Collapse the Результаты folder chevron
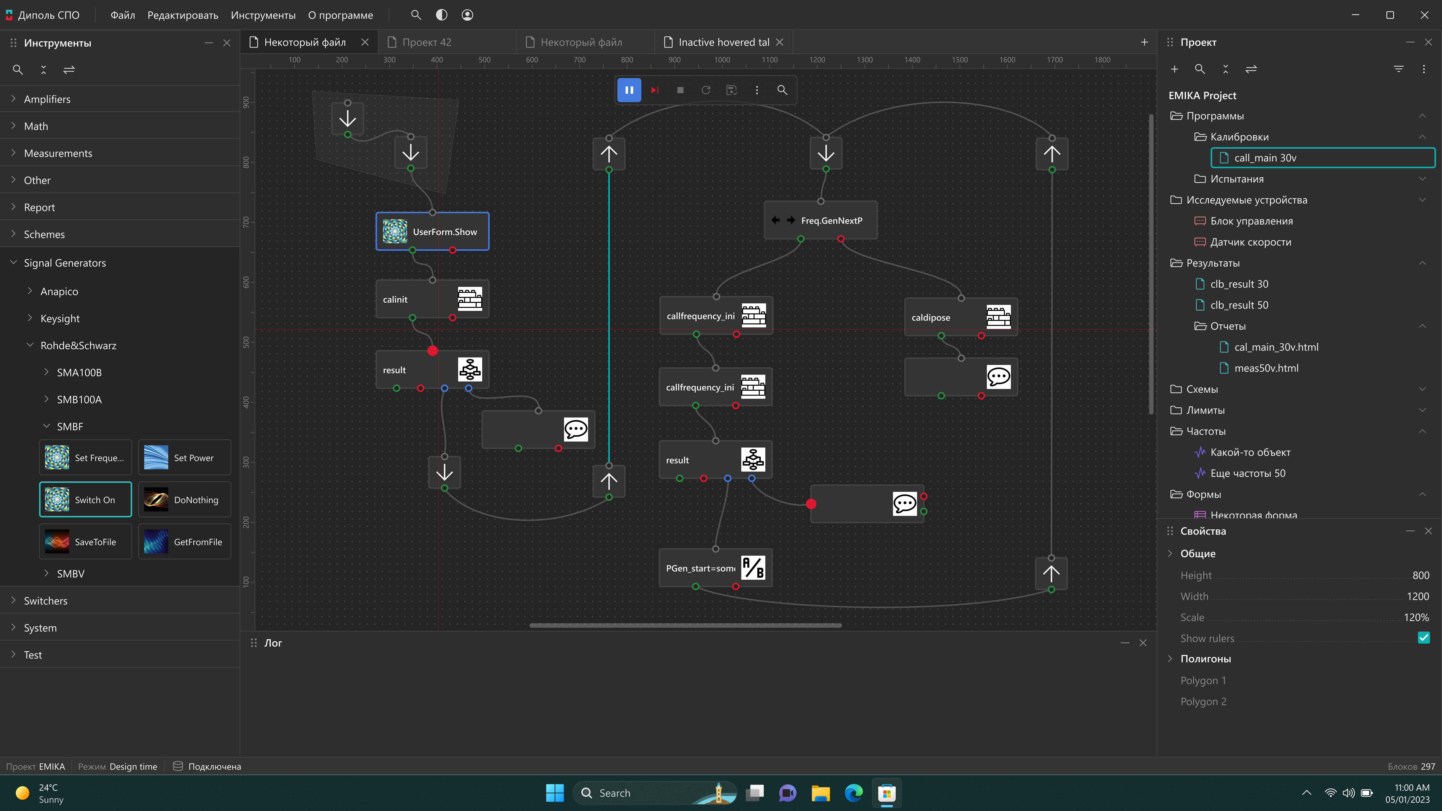 [1422, 263]
